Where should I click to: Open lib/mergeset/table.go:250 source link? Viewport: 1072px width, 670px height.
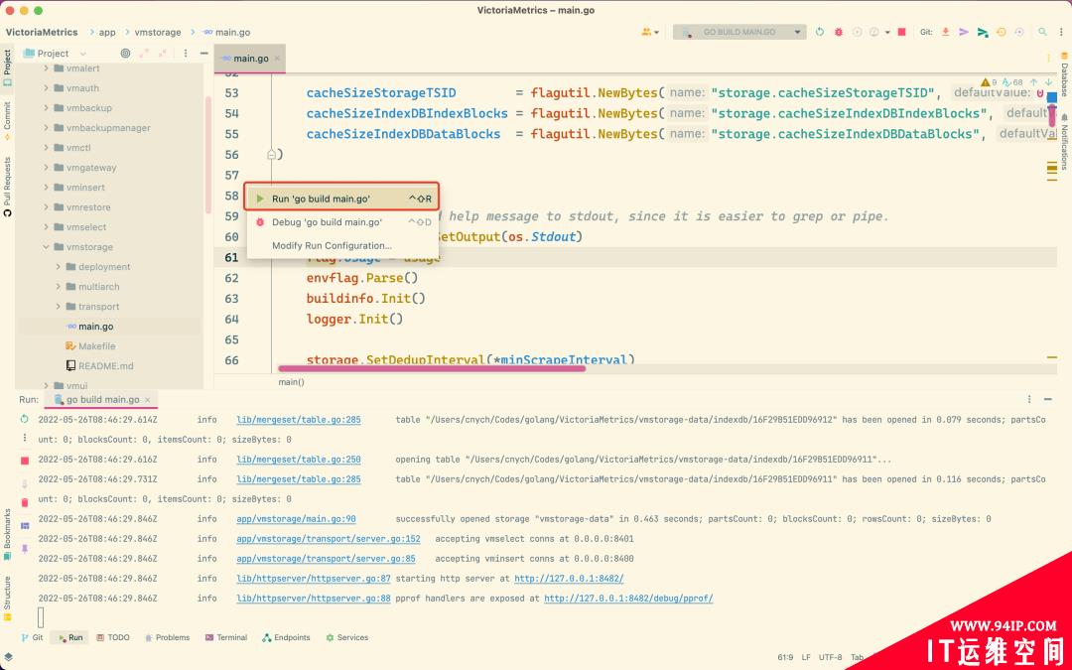(298, 460)
